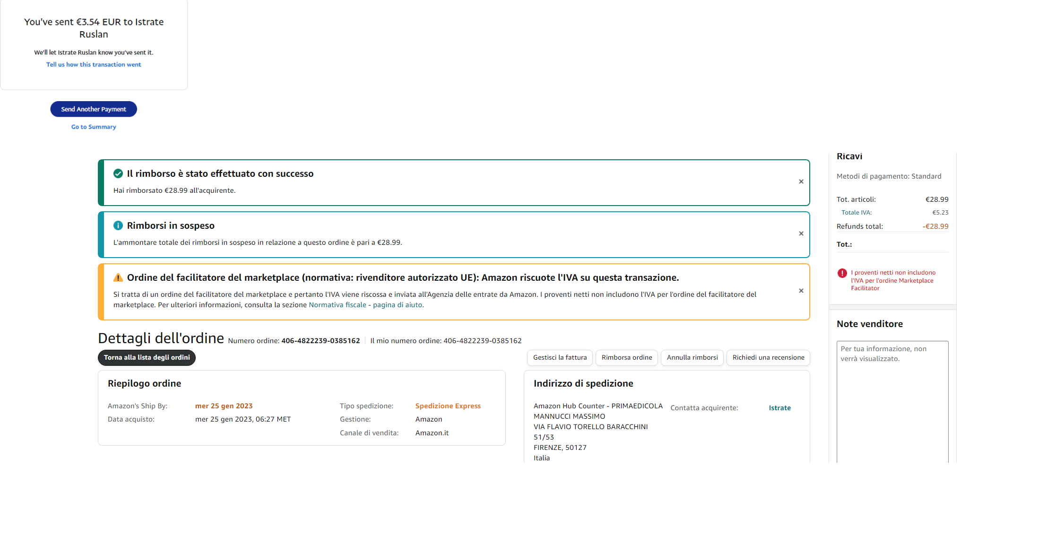
Task: Open Gestisci la fattura
Action: (560, 358)
